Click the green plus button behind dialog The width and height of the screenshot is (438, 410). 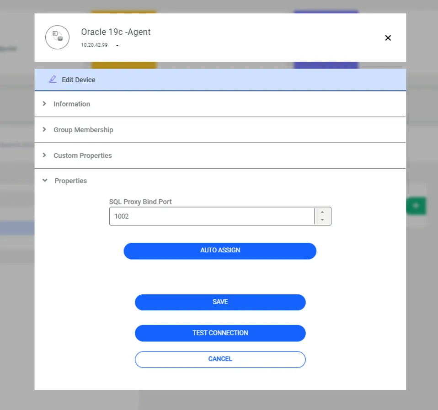click(x=416, y=206)
